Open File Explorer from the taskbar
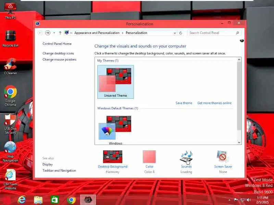274x205 pixels. [x=38, y=200]
